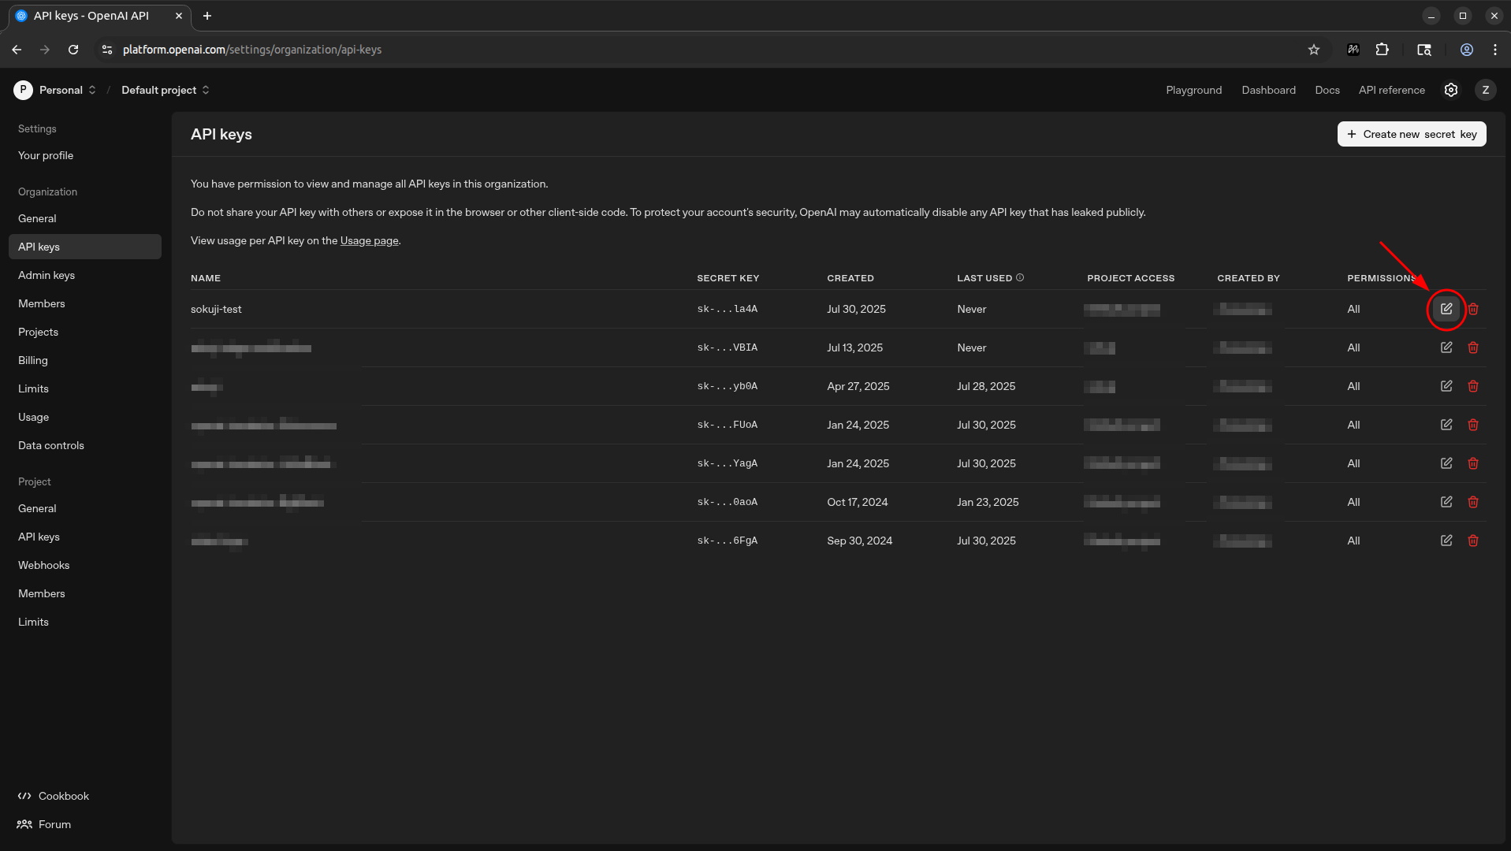This screenshot has width=1511, height=851.
Task: Follow the Usage page link
Action: point(369,240)
